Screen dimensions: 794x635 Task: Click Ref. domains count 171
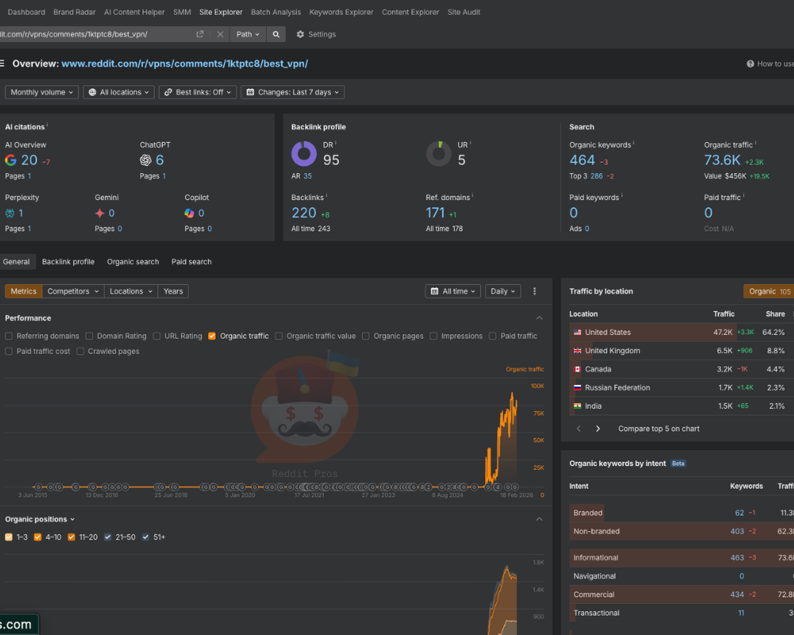tap(435, 214)
